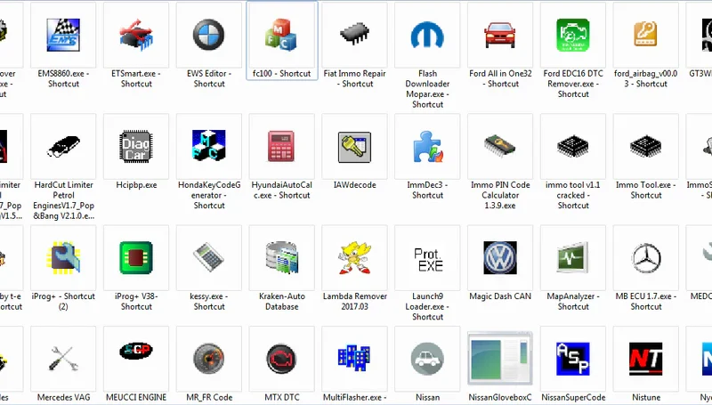
Task: Click the NissanGlovebox thumbnail
Action: (500, 360)
